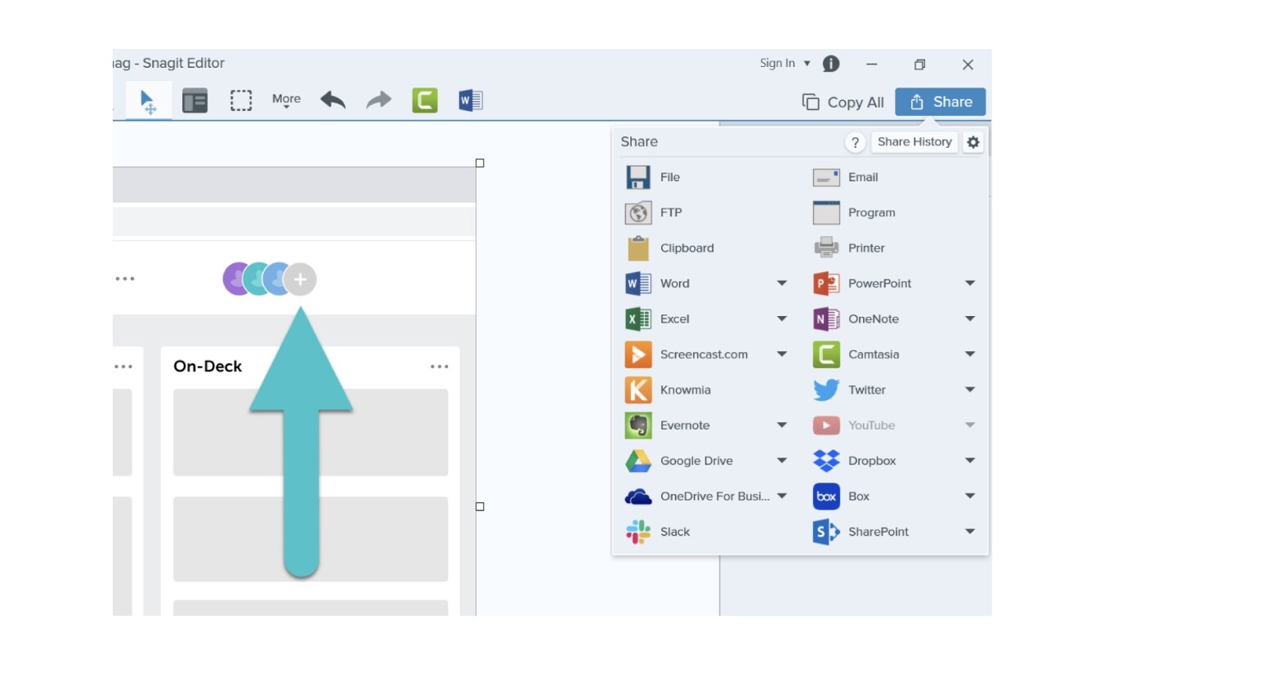Click the Knowmia icon
Screen dimensions: 1270x686
point(638,390)
